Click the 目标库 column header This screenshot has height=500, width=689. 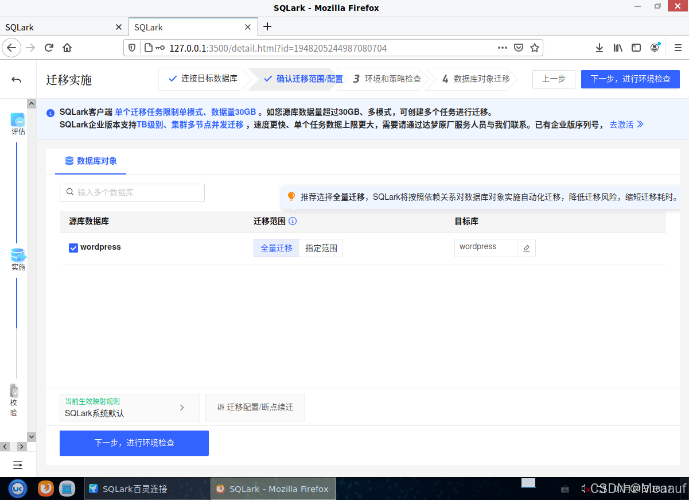click(466, 221)
